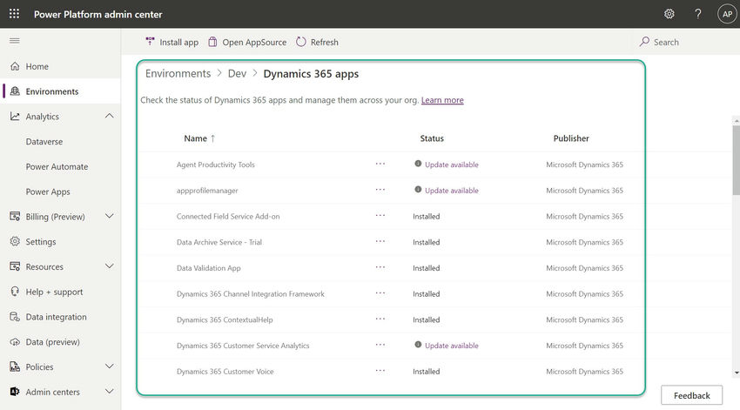Expand the Resources chevron
740x410 pixels.
point(109,266)
